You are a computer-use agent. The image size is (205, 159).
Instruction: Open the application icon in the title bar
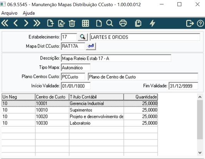click(x=3, y=4)
